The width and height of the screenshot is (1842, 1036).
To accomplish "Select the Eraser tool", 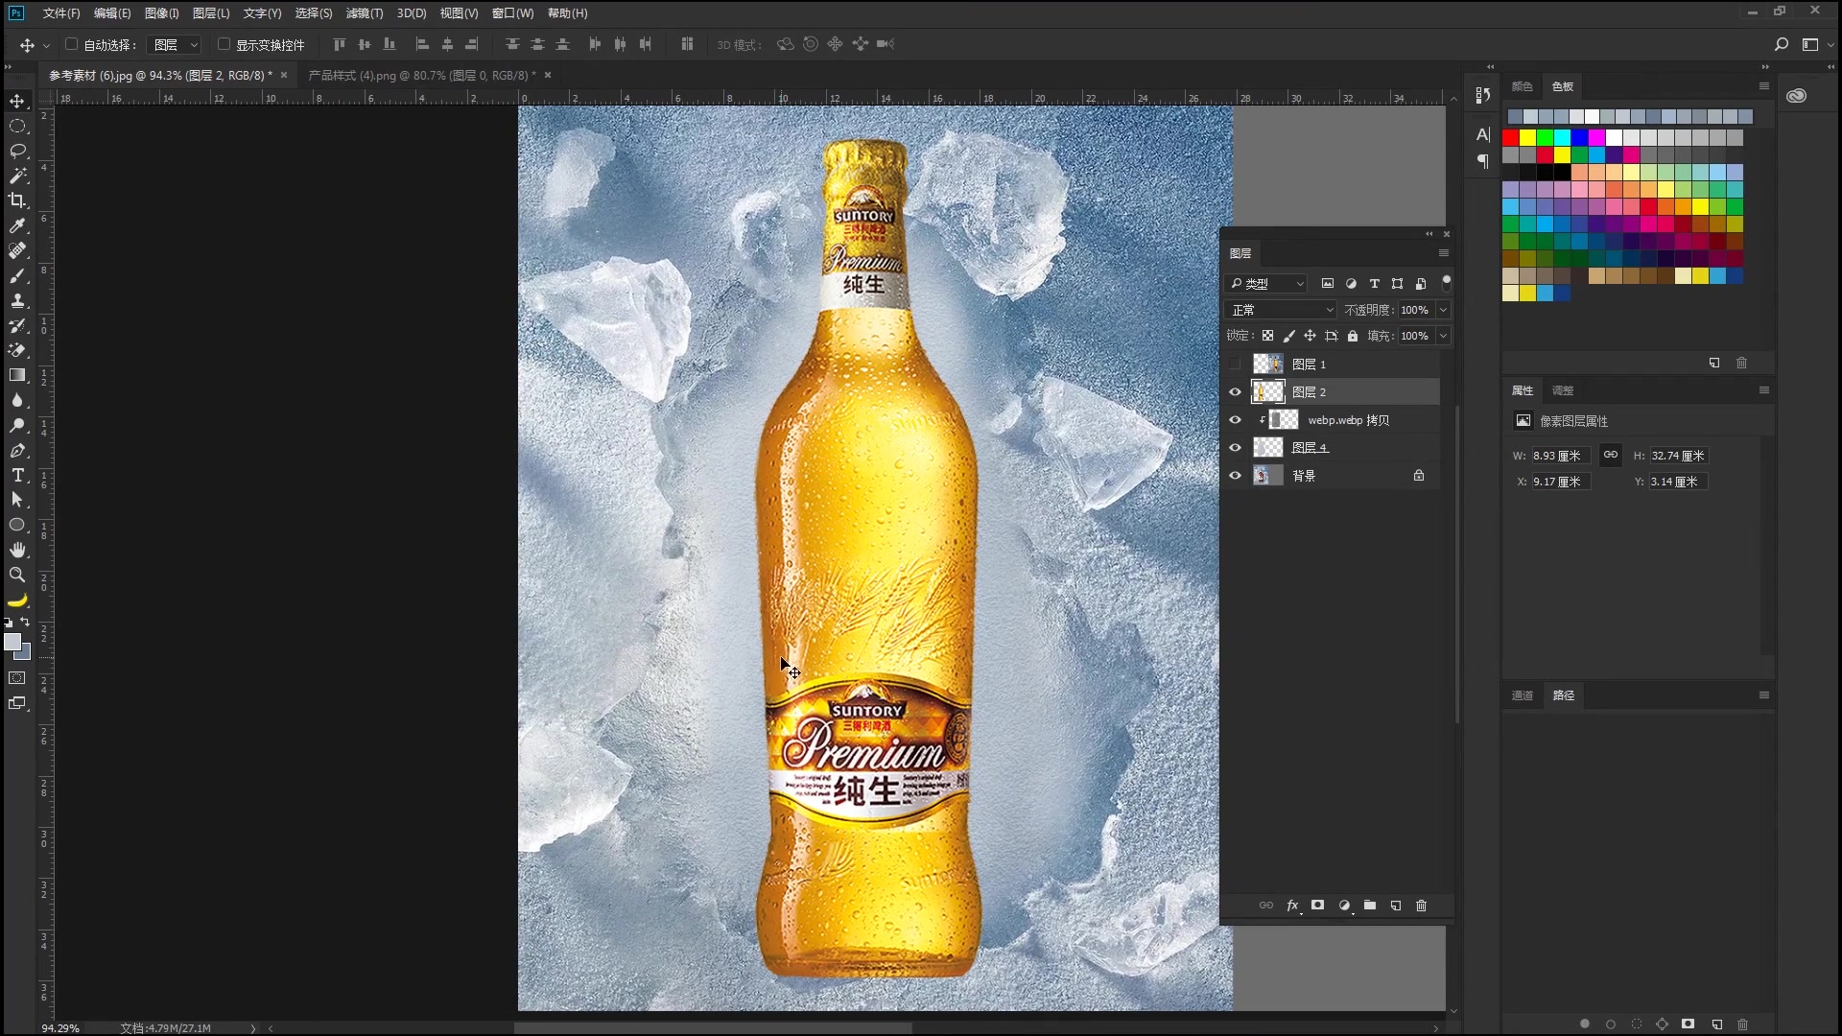I will pos(17,350).
